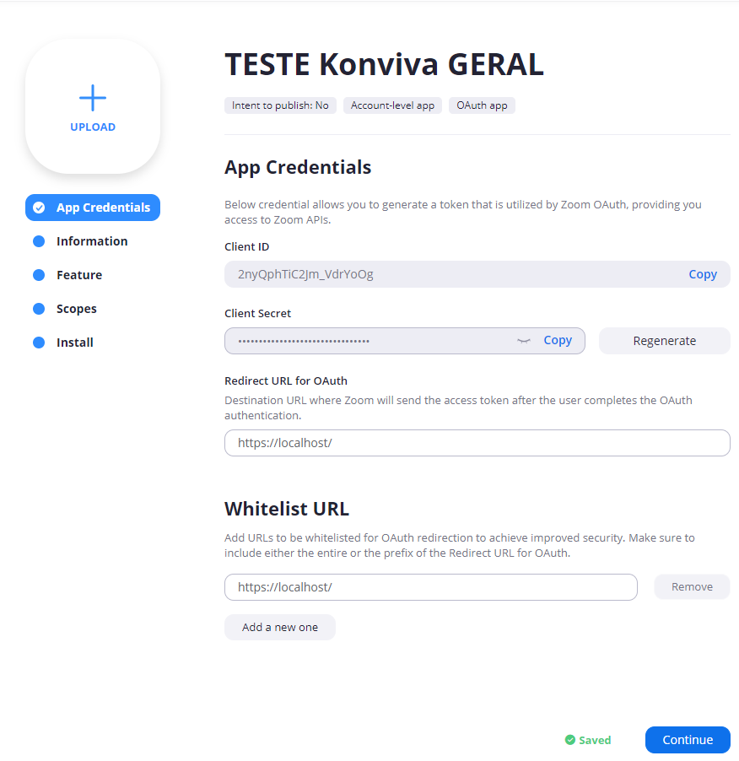The width and height of the screenshot is (739, 761).
Task: Click the Whitelist URL heading
Action: pos(287,509)
